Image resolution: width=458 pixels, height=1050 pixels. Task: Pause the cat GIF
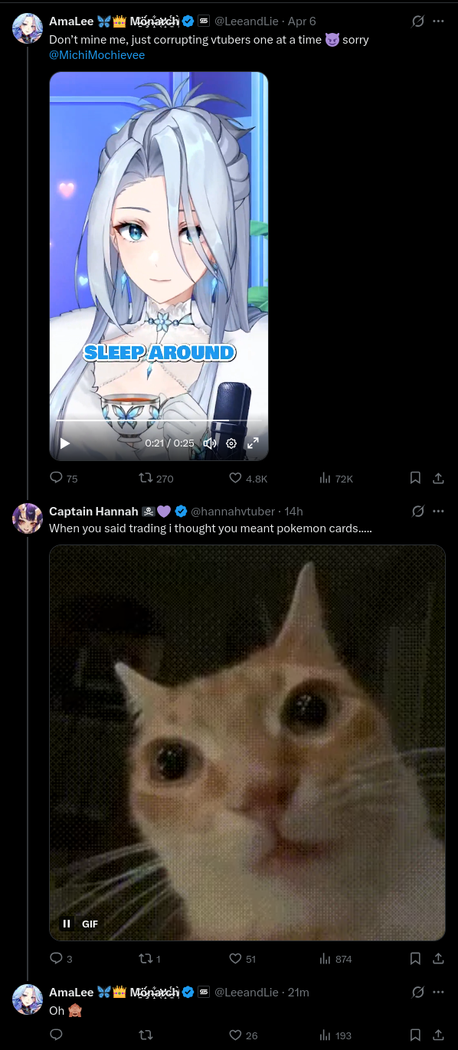point(67,924)
